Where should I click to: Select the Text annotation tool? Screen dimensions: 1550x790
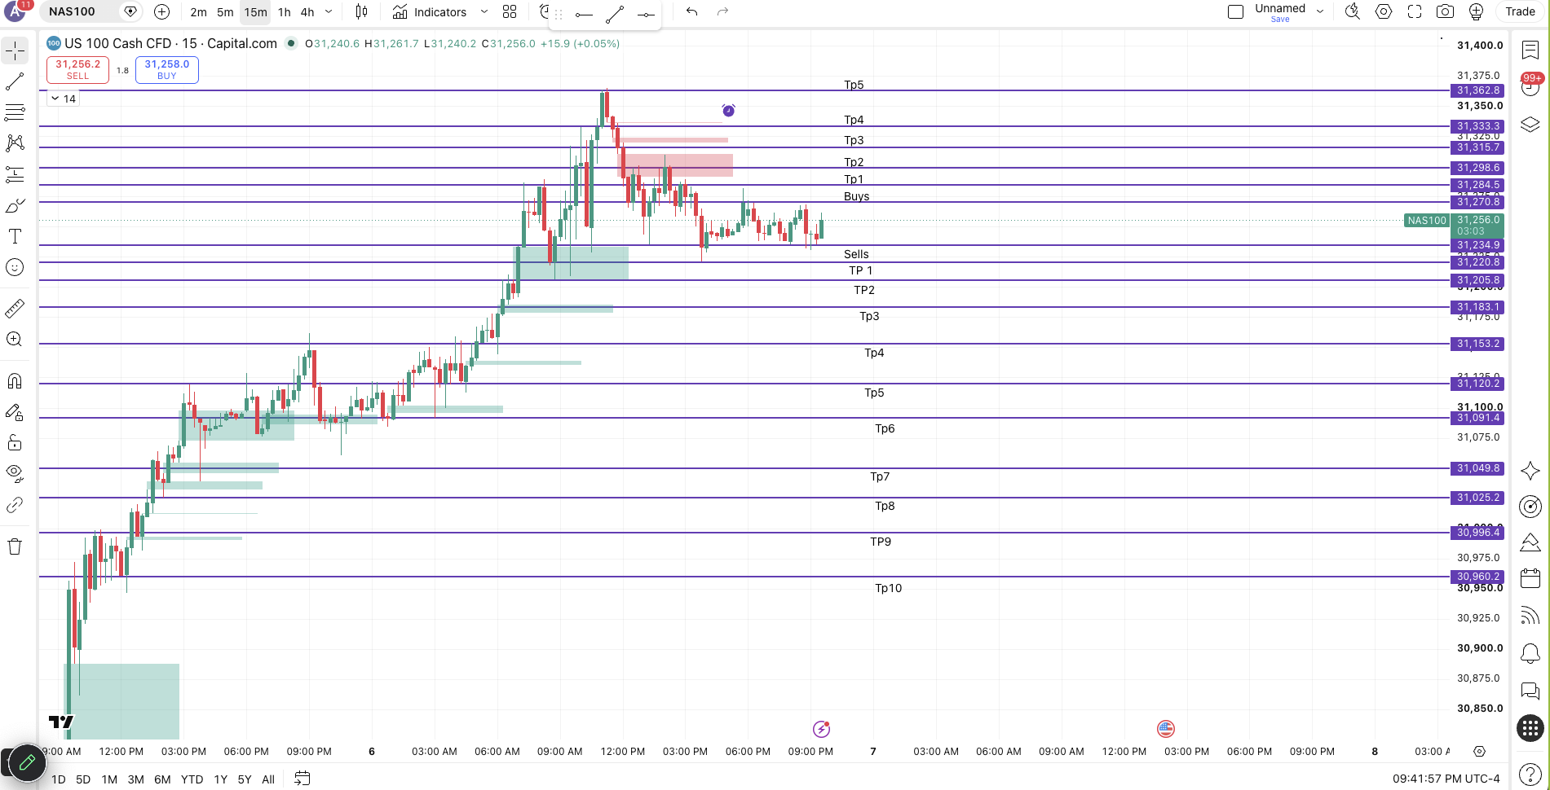15,236
